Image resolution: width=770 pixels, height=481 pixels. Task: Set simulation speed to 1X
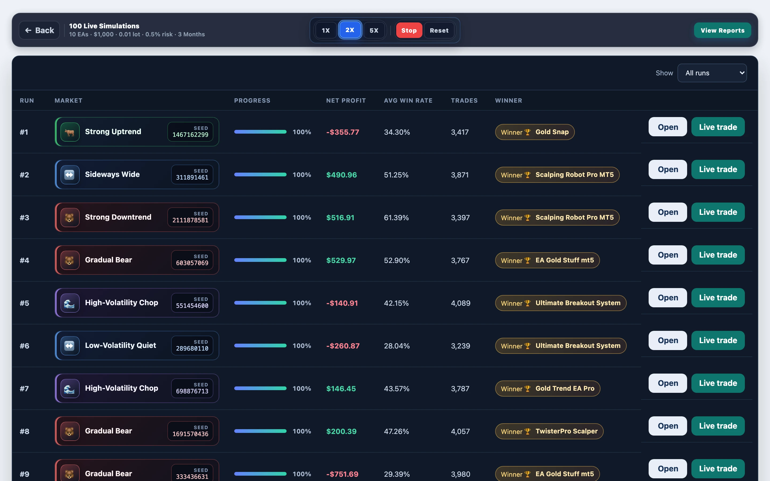point(325,30)
